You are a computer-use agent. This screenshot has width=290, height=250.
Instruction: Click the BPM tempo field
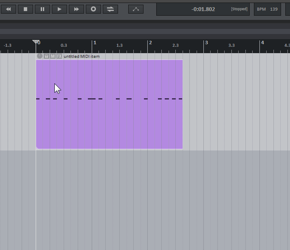click(267, 9)
